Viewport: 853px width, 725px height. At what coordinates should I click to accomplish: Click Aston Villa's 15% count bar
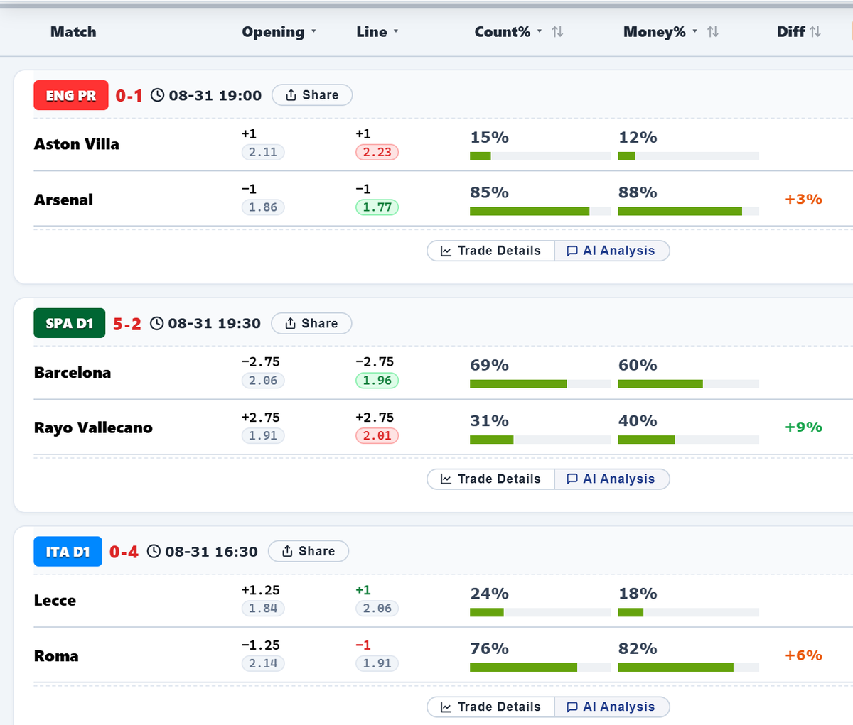(540, 156)
